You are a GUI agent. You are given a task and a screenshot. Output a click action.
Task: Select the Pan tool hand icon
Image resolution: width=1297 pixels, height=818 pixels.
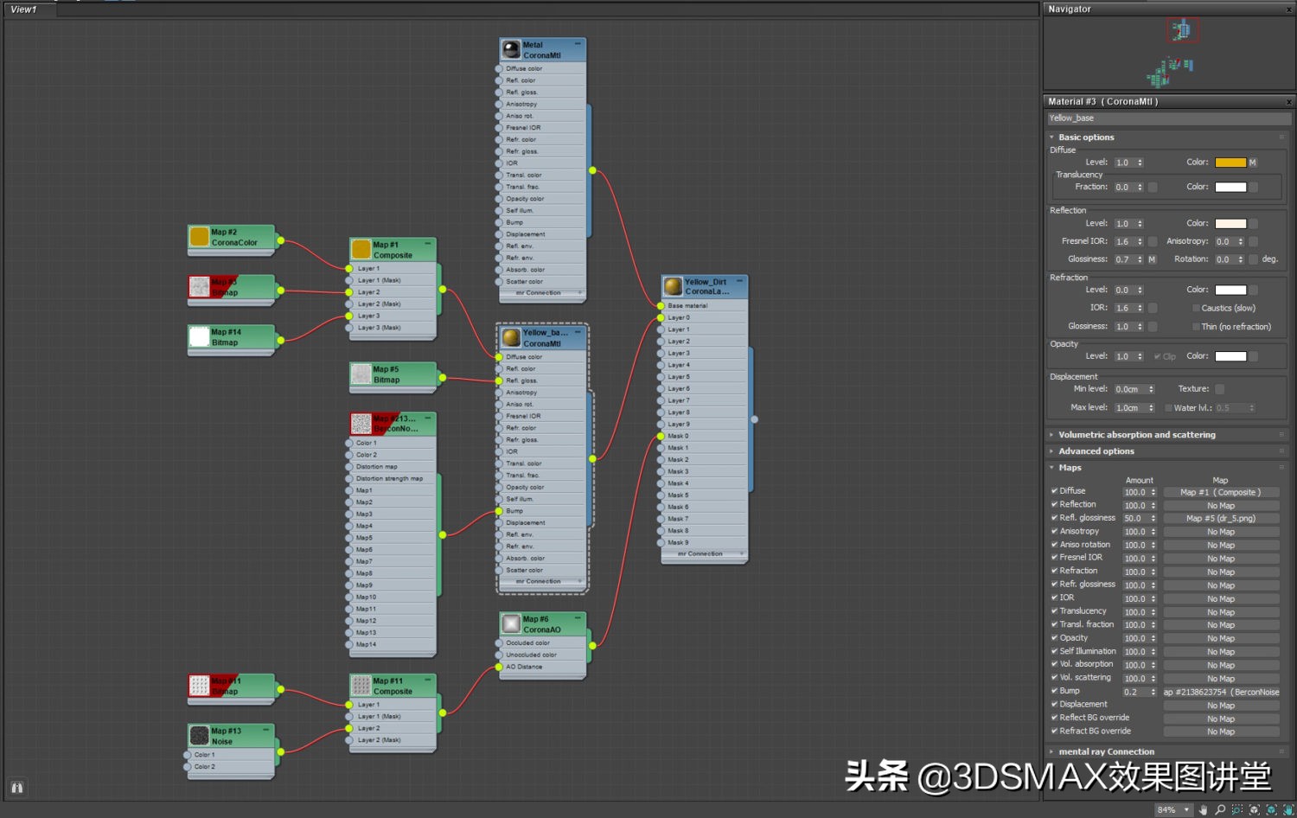point(1203,810)
